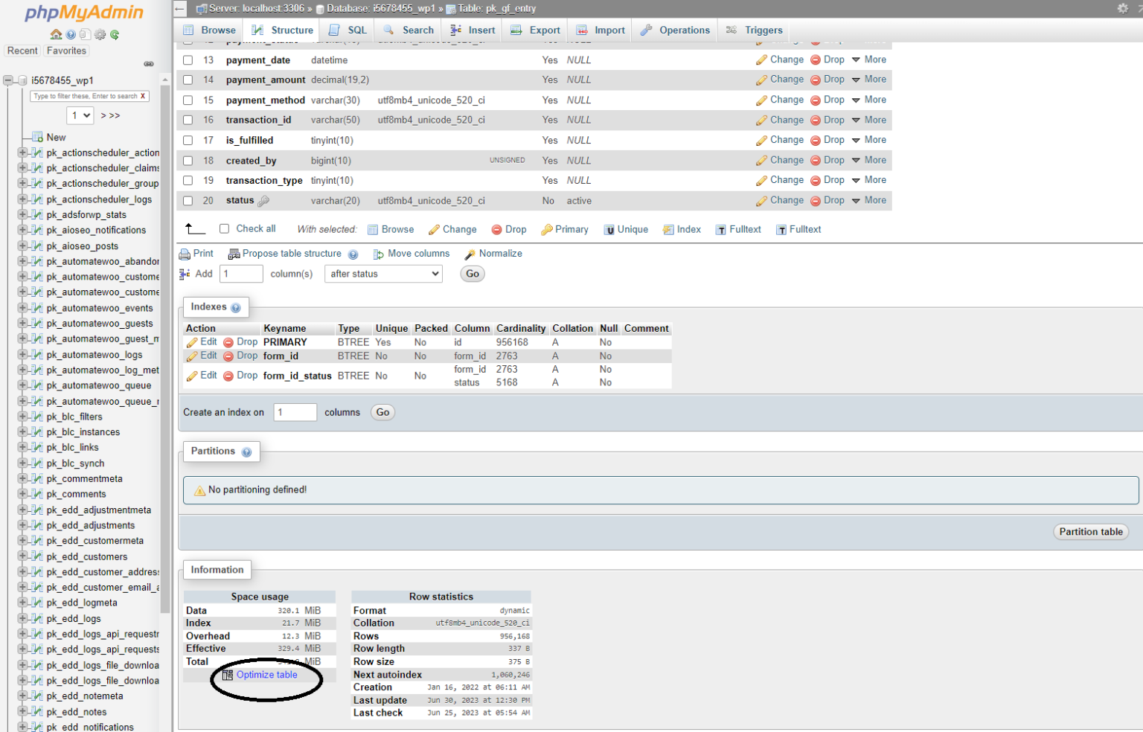Screen dimensions: 1143x732
Task: Switch to the SQL tab
Action: click(x=347, y=30)
